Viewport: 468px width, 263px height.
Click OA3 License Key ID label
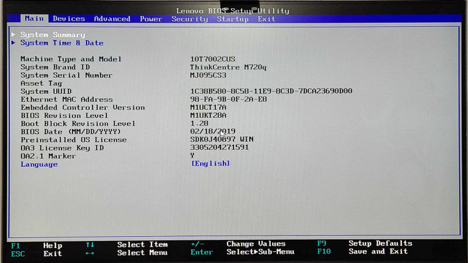pyautogui.click(x=62, y=148)
